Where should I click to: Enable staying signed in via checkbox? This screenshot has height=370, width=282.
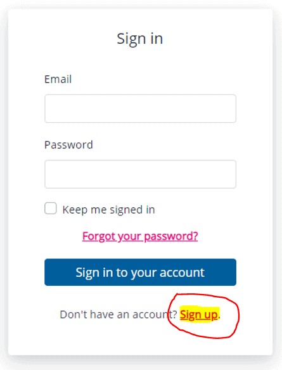tap(51, 208)
